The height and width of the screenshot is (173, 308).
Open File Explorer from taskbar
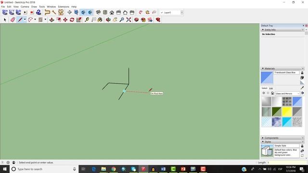click(x=103, y=169)
